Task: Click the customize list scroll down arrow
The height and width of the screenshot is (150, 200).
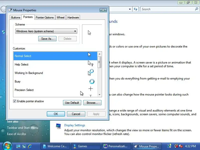Action: 99,95
